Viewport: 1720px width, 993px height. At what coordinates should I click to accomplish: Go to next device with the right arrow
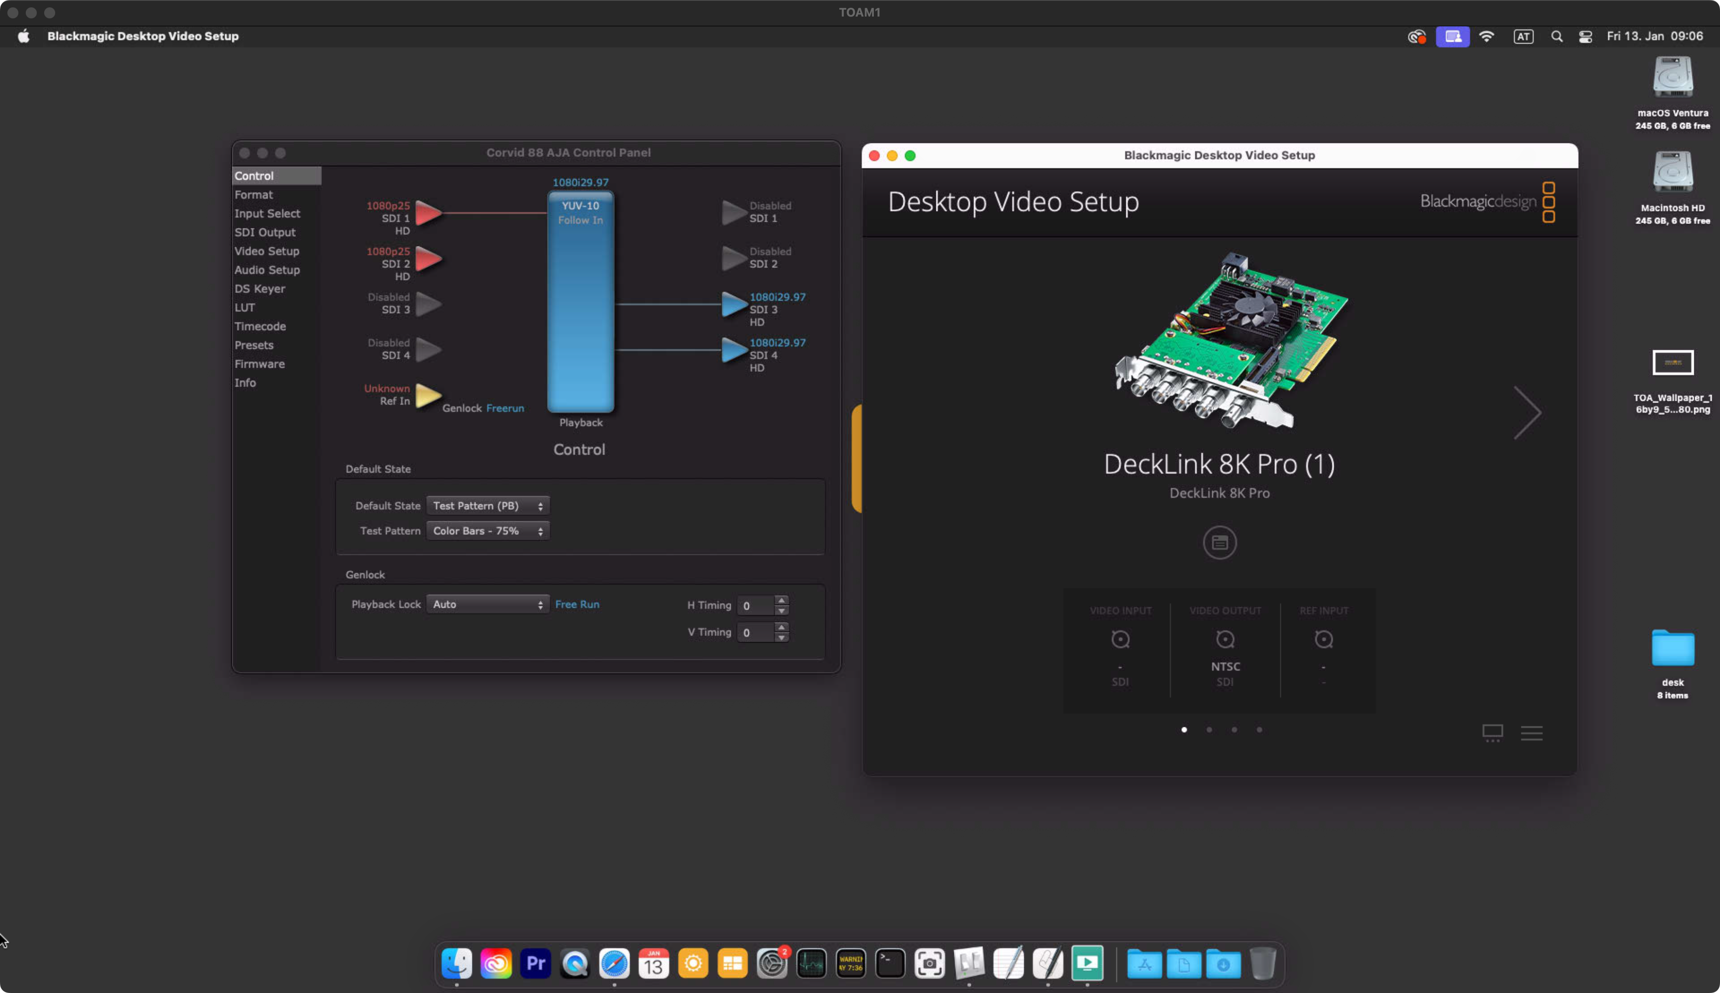(x=1527, y=413)
